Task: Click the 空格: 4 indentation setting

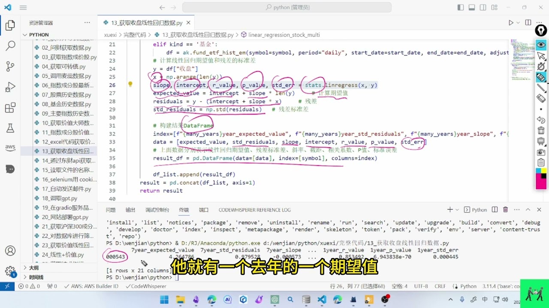Action: click(x=399, y=286)
